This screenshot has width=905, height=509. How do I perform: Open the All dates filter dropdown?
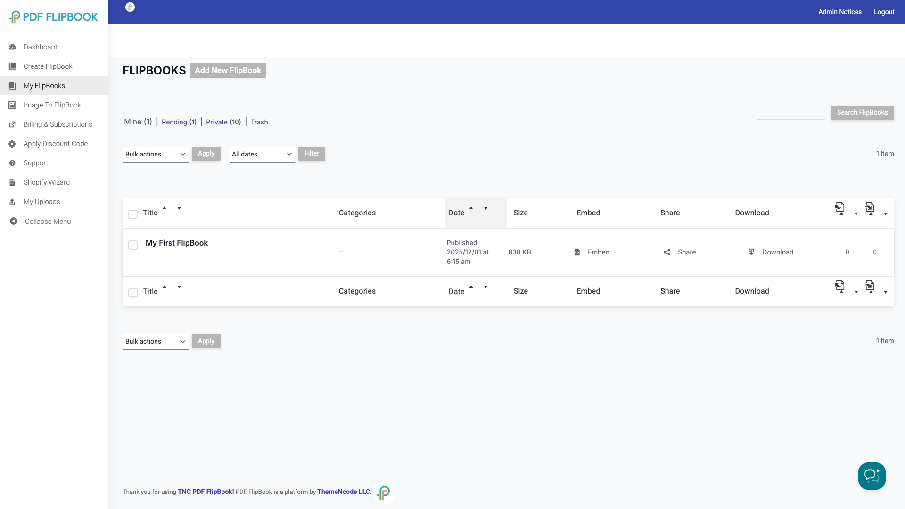(x=262, y=154)
